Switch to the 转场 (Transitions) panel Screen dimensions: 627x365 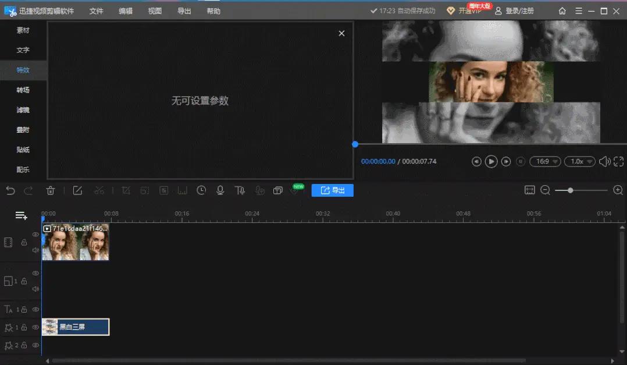point(23,90)
